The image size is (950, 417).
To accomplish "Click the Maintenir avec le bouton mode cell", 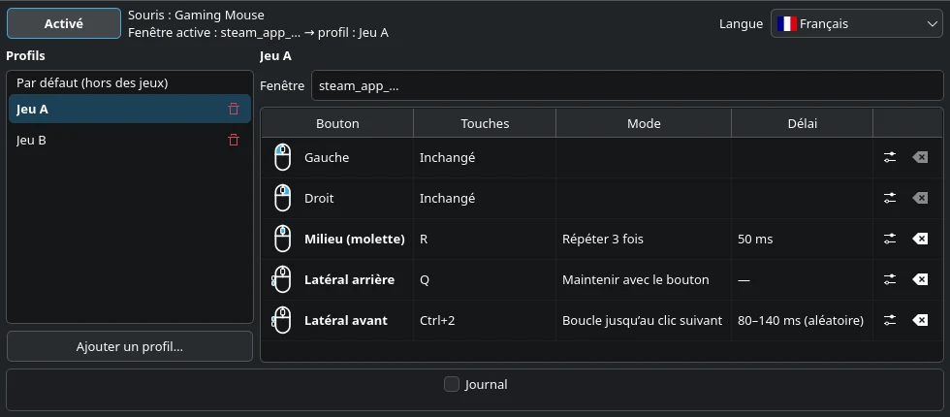I will click(x=644, y=279).
